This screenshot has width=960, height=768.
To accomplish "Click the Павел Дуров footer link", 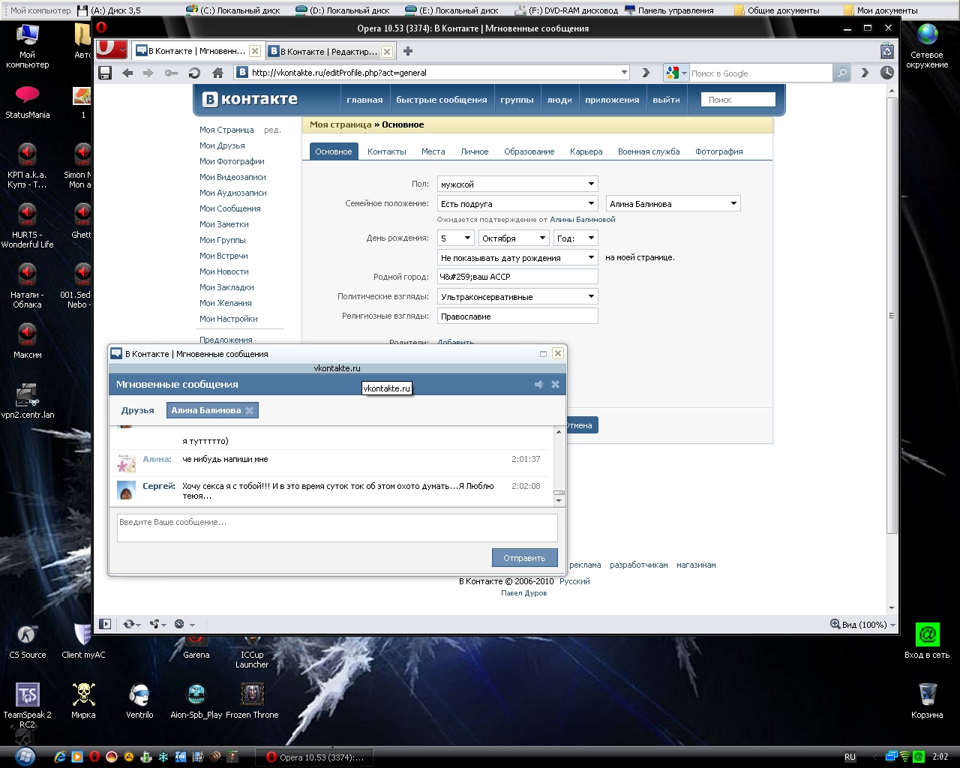I will 524,593.
